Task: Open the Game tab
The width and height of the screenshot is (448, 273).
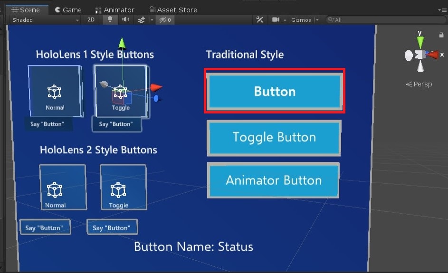Action: (x=68, y=10)
